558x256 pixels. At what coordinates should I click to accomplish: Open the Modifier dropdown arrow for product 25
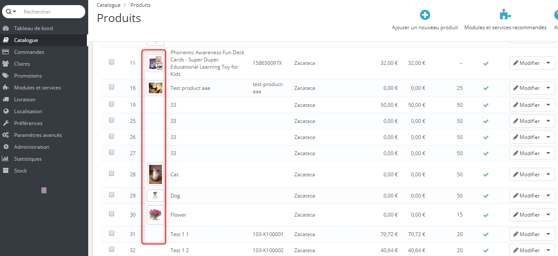point(549,121)
